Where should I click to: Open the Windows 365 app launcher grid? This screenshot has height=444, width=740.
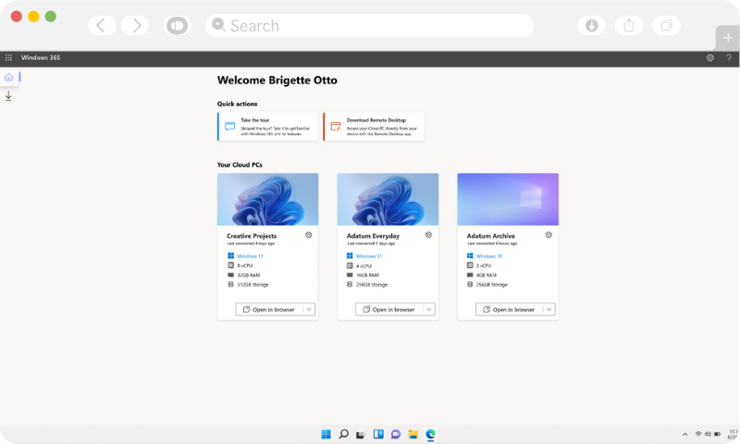tap(8, 57)
